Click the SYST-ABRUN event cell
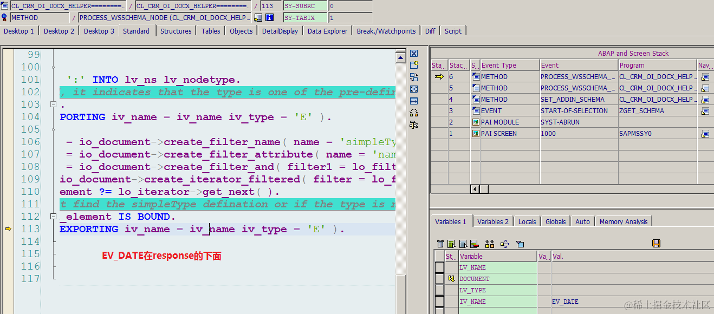Screen dimensions: 714x314 pos(579,122)
